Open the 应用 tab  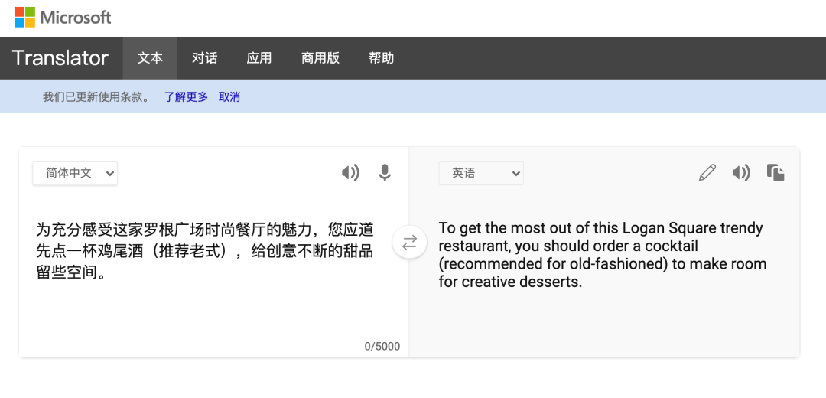coord(259,58)
